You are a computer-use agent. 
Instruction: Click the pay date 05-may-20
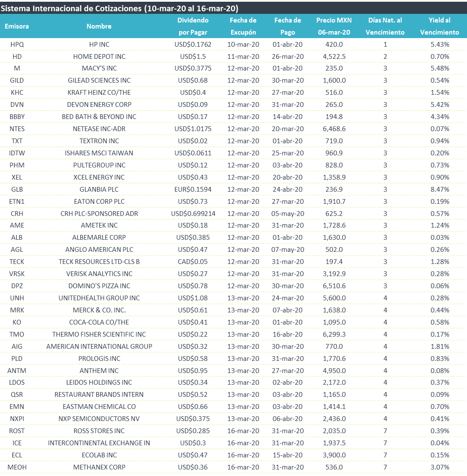[x=287, y=214]
